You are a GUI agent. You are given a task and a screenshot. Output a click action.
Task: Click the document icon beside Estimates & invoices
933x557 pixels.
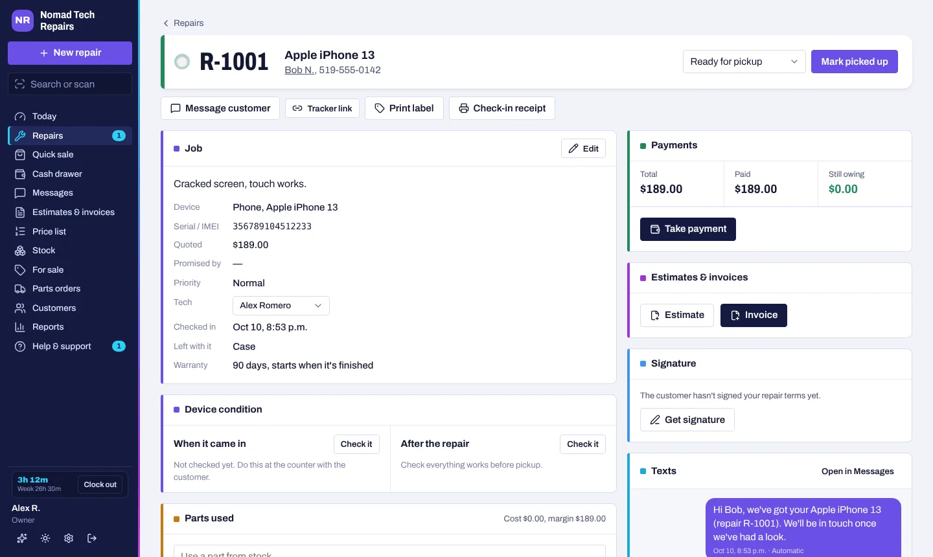click(x=20, y=212)
